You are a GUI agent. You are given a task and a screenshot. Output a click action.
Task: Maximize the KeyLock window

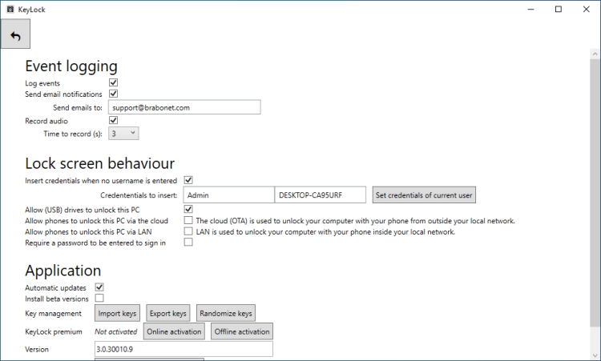tap(559, 9)
